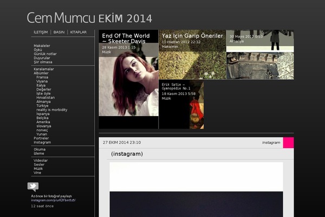Viewport: 325px width, 217px height.
Task: Open the 30 Mayıs 2012 Almanya tile
Action: point(260,41)
